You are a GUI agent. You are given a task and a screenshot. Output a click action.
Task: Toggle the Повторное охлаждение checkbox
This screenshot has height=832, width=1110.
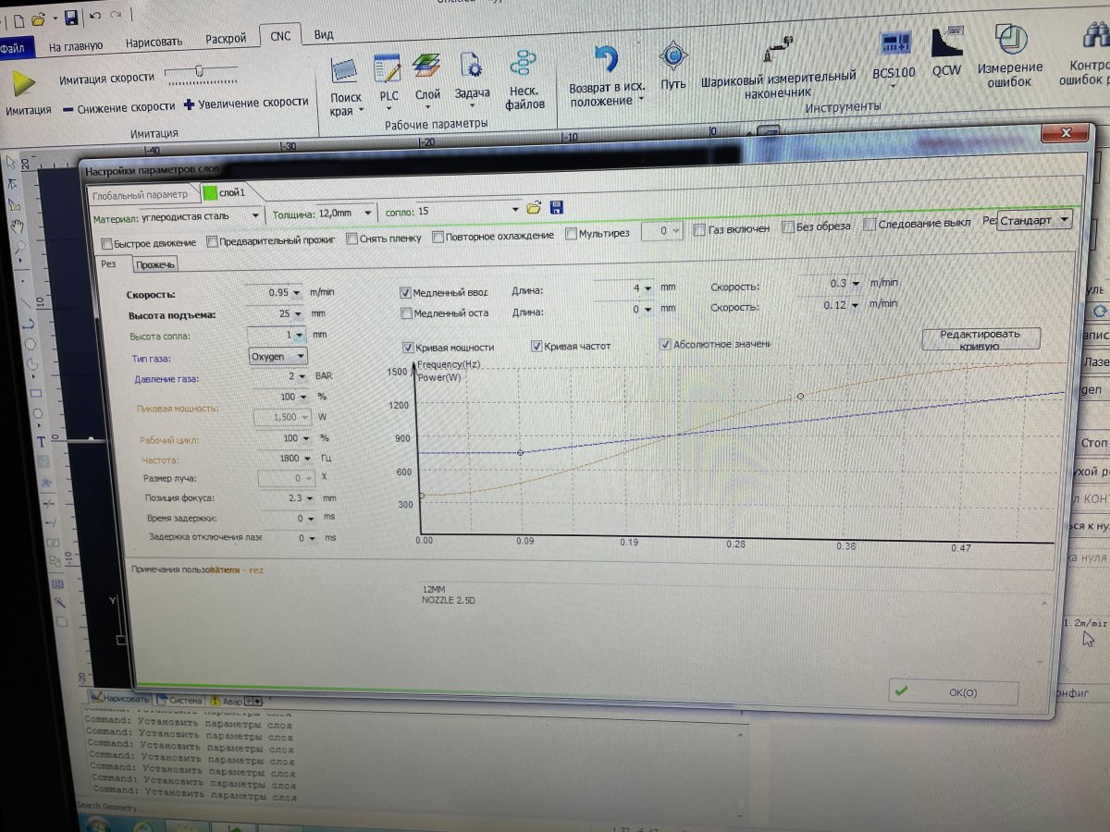pos(438,237)
